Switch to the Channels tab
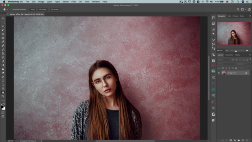This screenshot has height=142, width=252. tap(229, 55)
